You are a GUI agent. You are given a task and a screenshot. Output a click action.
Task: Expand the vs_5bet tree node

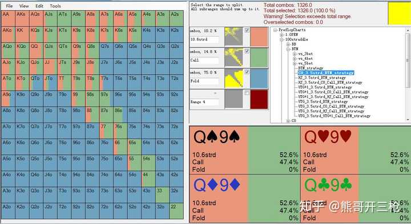point(295,63)
